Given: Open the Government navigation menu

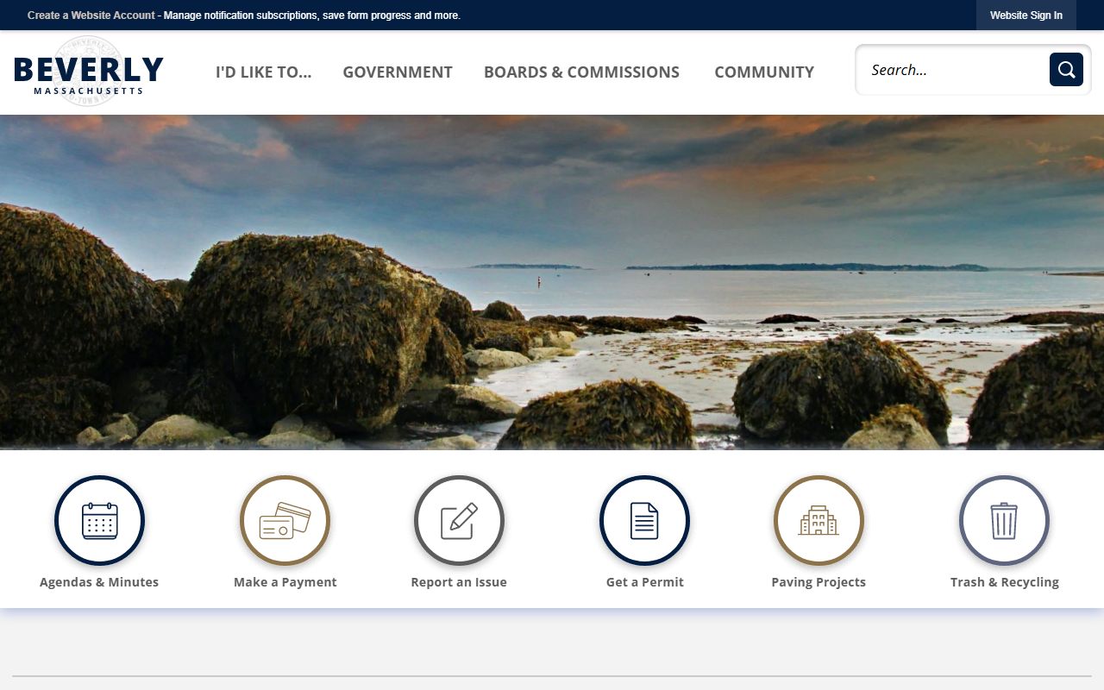Looking at the screenshot, I should tap(398, 72).
